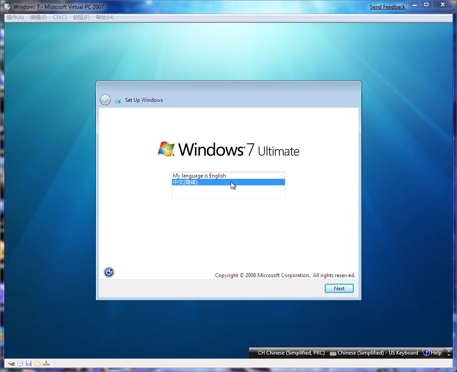This screenshot has height=372, width=457.
Task: Open the 帮助(H) menu
Action: pyautogui.click(x=105, y=17)
